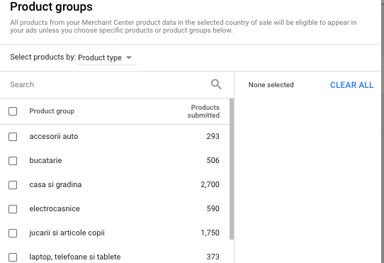Select the casa si gradina row label
Screen dimensions: 384x263
[55, 184]
